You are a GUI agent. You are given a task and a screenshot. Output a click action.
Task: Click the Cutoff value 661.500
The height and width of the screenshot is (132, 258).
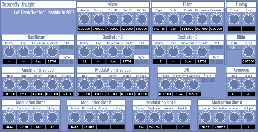[x=188, y=29]
